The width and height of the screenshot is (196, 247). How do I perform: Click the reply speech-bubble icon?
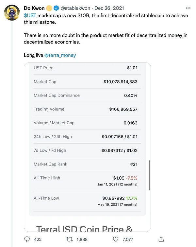click(x=27, y=239)
